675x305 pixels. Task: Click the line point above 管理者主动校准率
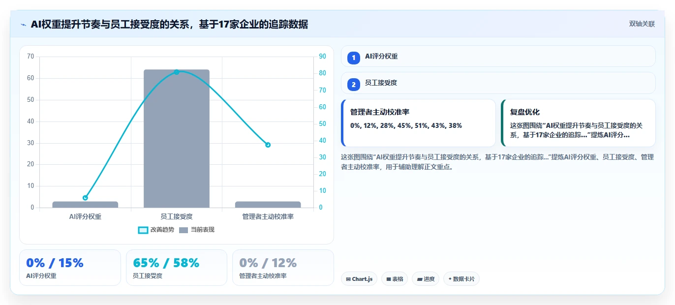[x=268, y=145]
